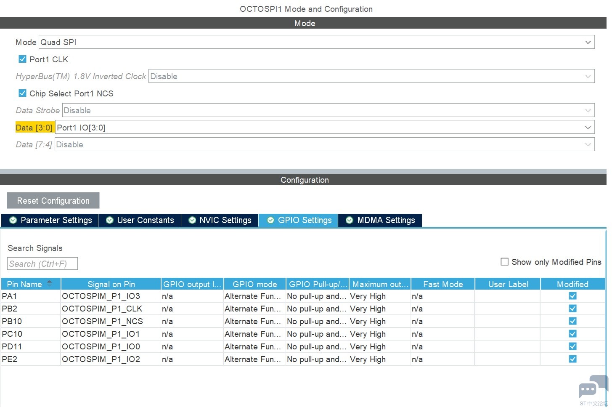Click the Maximum output speed column header
Screen dimensions: 612x410
380,284
